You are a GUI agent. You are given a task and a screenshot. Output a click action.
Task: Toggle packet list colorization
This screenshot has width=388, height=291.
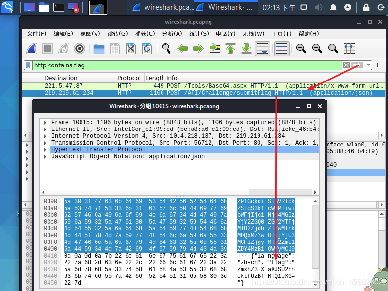click(x=282, y=48)
